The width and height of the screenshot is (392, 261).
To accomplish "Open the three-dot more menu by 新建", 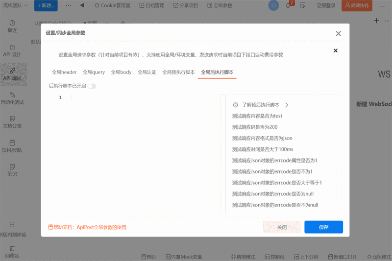I will [x=68, y=5].
